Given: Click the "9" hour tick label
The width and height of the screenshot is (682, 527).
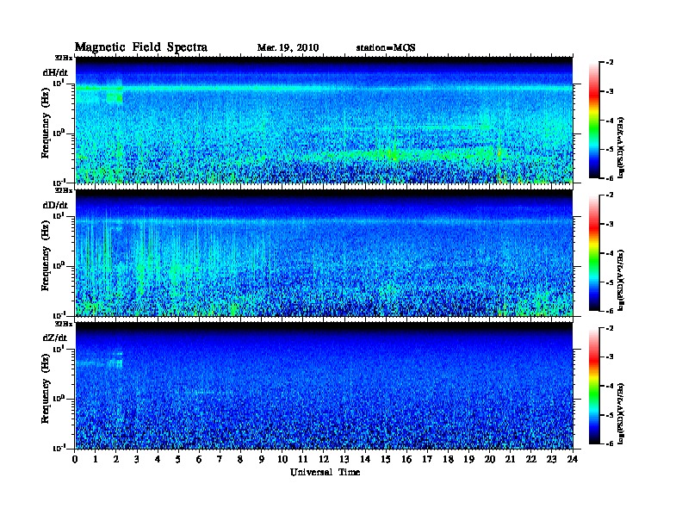Looking at the screenshot, I should tap(262, 460).
